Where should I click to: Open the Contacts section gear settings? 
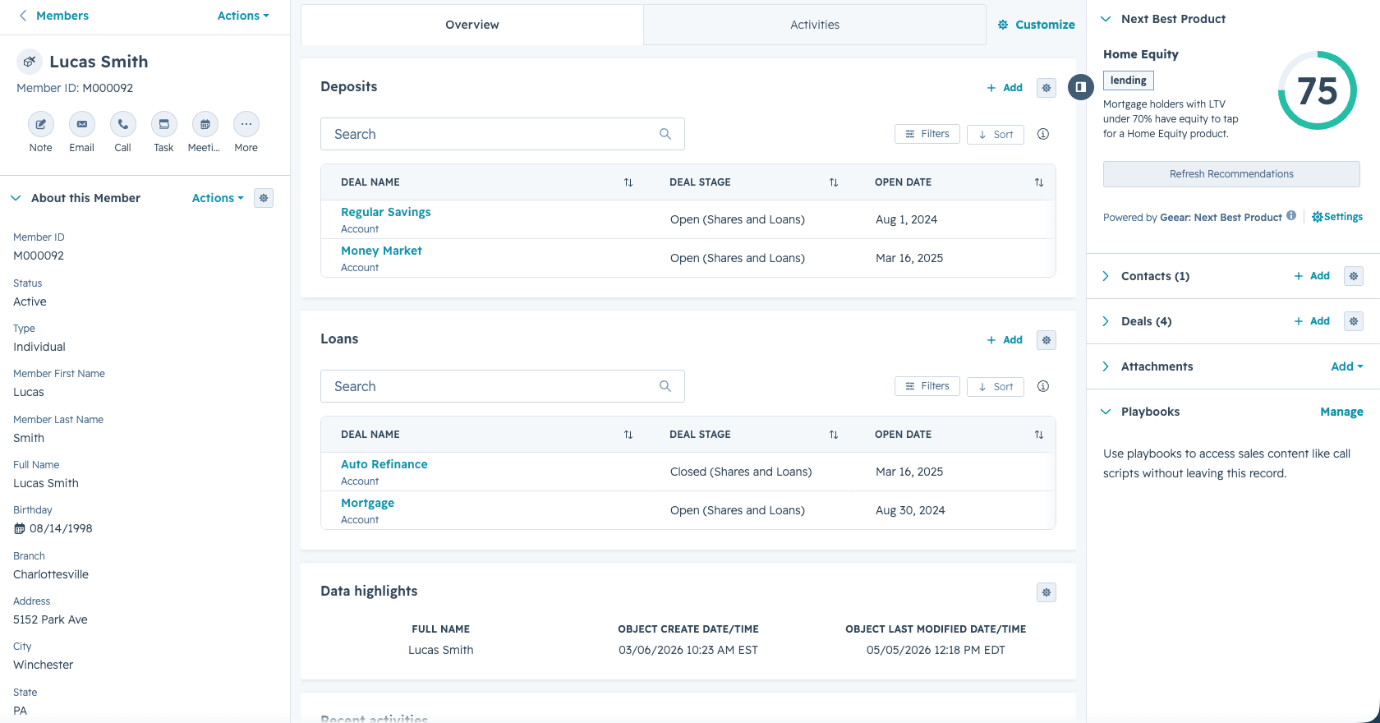pos(1354,276)
